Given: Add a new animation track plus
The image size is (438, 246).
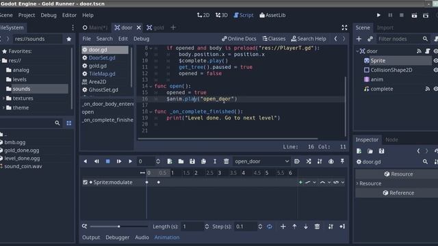Looking at the screenshot, I should point(283,226).
